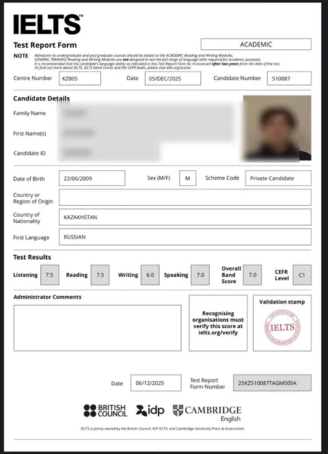This screenshot has height=454, width=328.
Task: Click the First Language label
Action: [31, 237]
